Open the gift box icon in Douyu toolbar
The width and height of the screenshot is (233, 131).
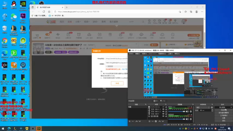click(110, 35)
